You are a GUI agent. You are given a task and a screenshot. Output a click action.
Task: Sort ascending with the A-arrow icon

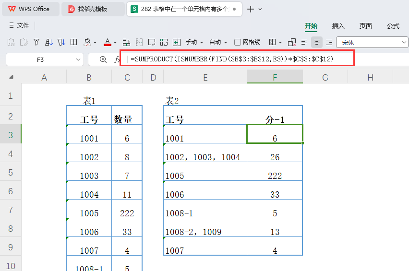[49, 42]
